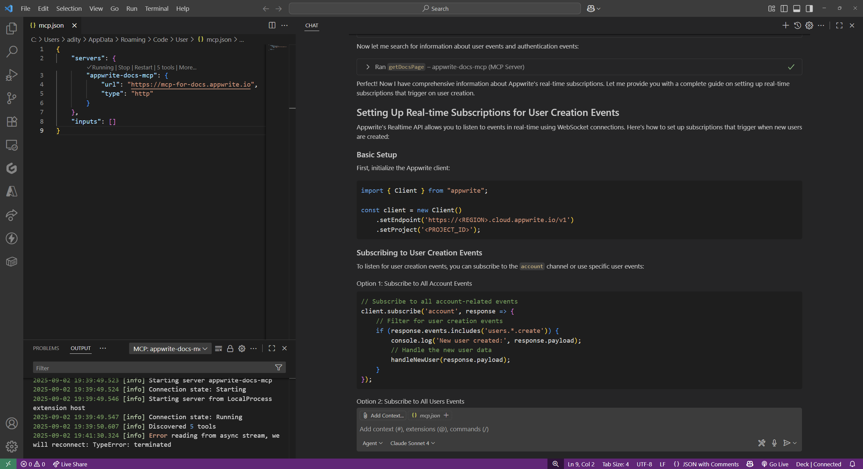Image resolution: width=863 pixels, height=469 pixels.
Task: Open Help menu
Action: tap(182, 8)
